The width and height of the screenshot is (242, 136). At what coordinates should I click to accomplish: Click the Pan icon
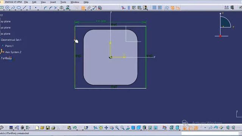point(106,128)
